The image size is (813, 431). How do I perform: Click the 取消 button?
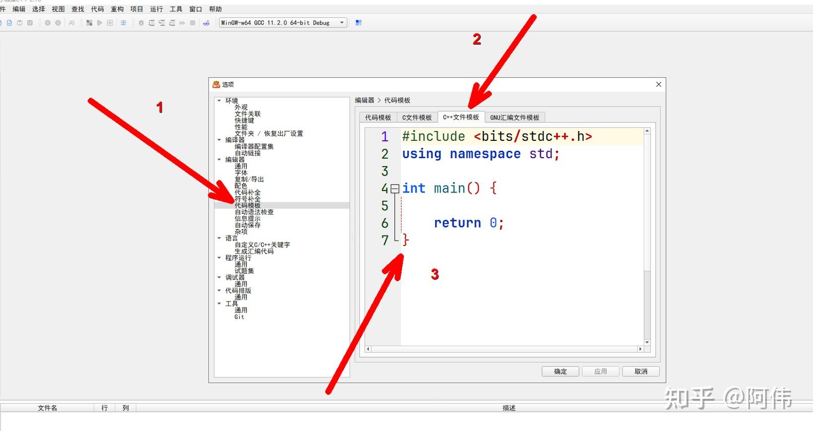point(641,371)
